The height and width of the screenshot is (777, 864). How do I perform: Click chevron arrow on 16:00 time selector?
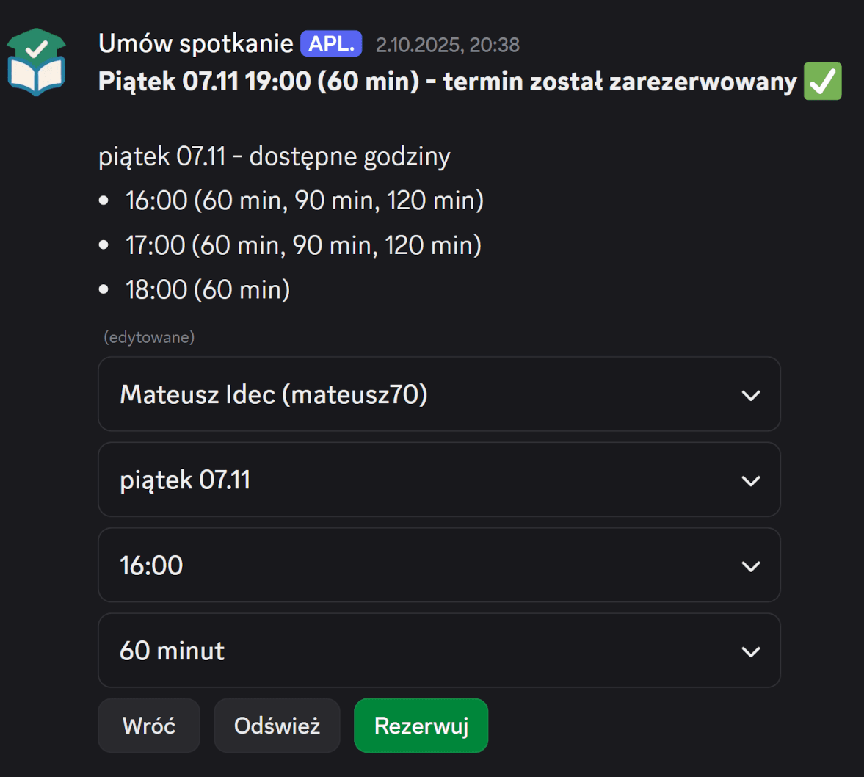pyautogui.click(x=750, y=566)
